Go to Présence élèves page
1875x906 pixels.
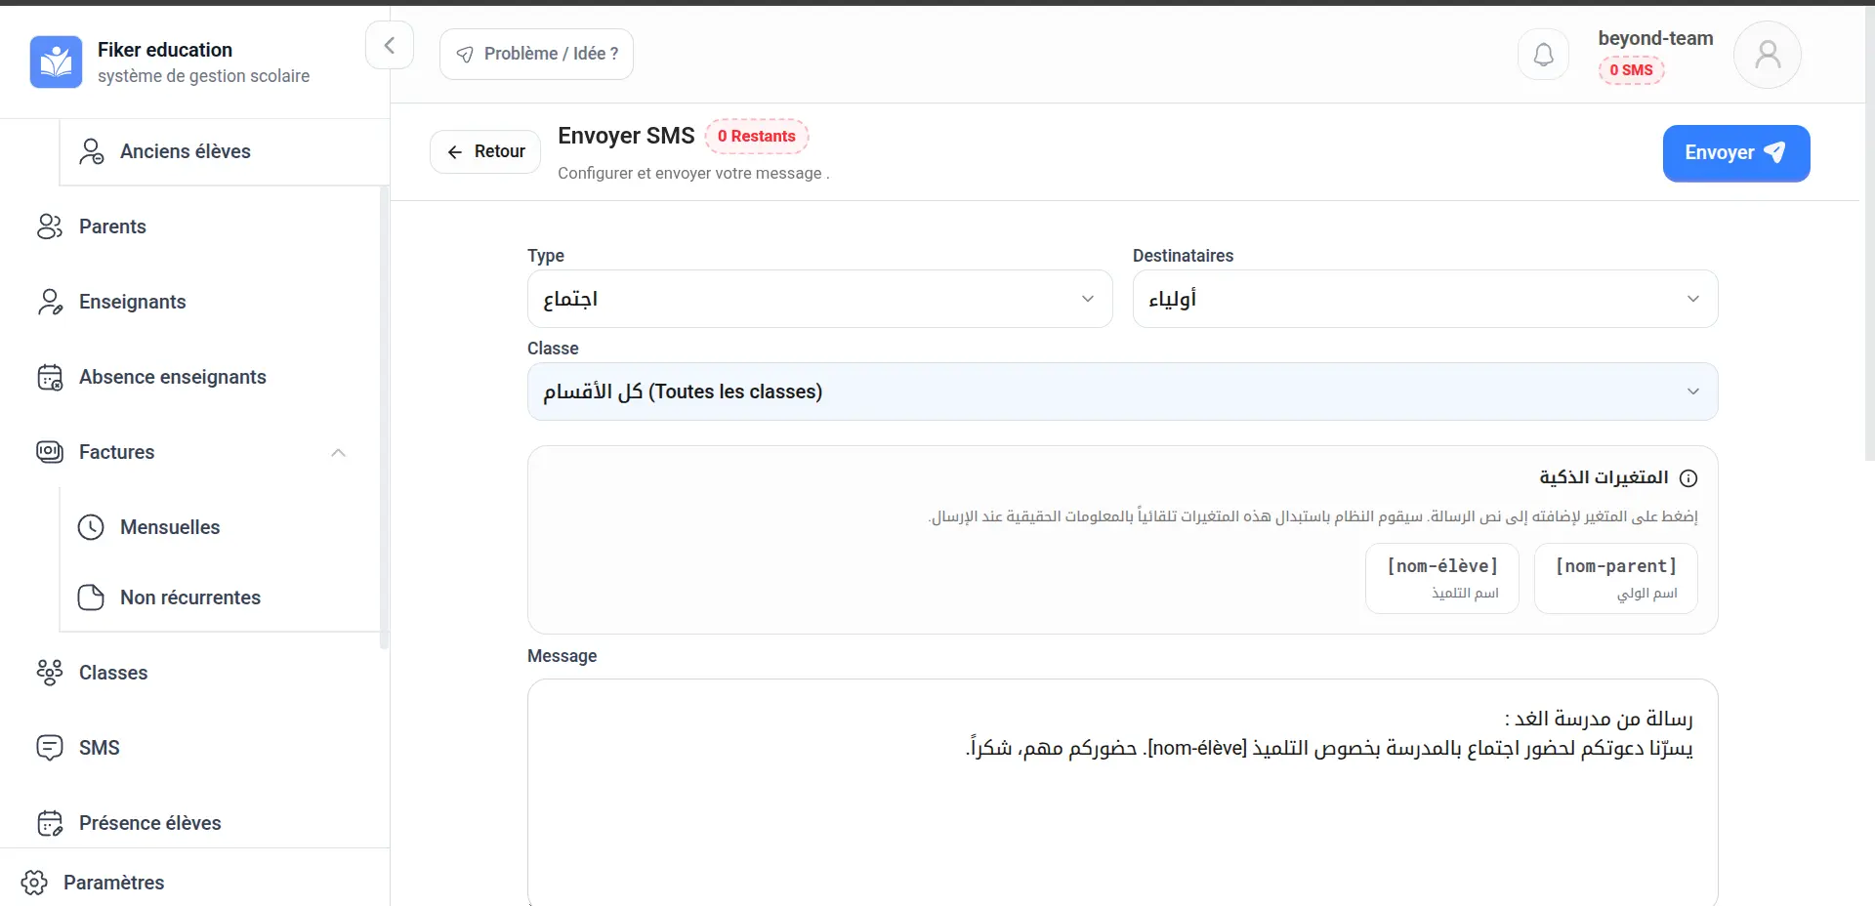(149, 823)
